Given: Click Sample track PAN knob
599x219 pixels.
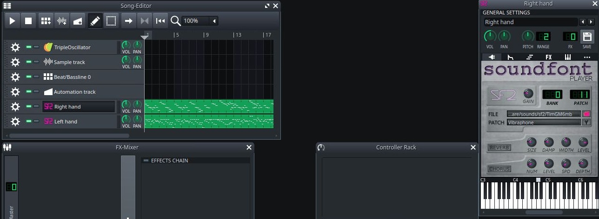Looking at the screenshot, I should (137, 60).
